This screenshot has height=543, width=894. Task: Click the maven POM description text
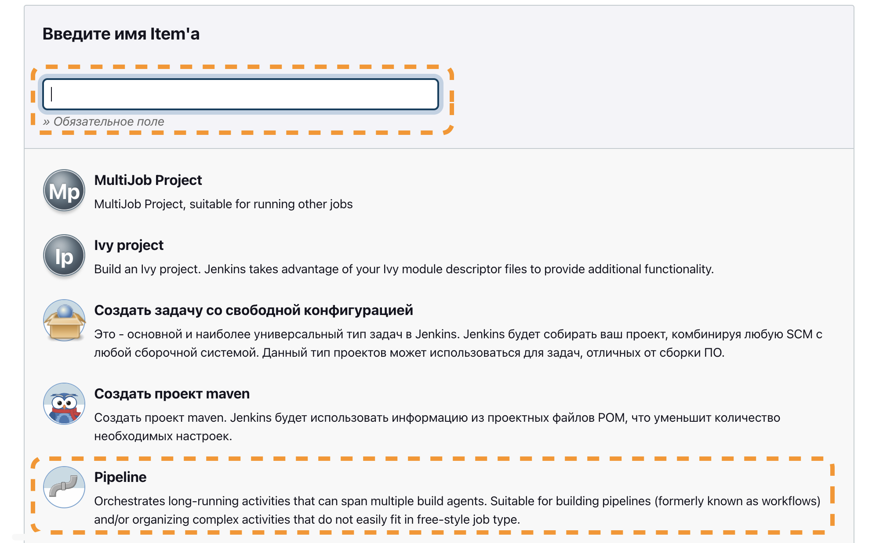[437, 418]
